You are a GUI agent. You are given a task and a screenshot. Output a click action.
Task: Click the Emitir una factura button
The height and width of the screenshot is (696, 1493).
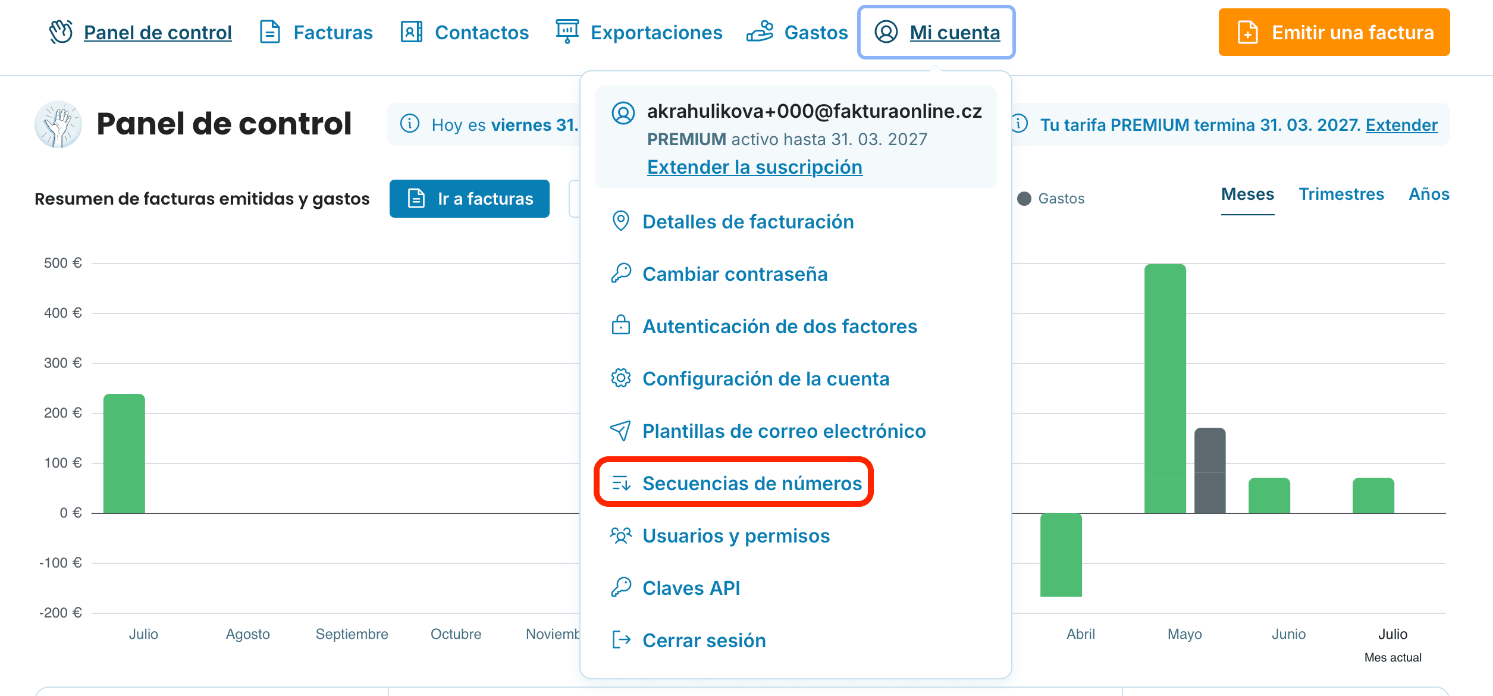[x=1334, y=32]
